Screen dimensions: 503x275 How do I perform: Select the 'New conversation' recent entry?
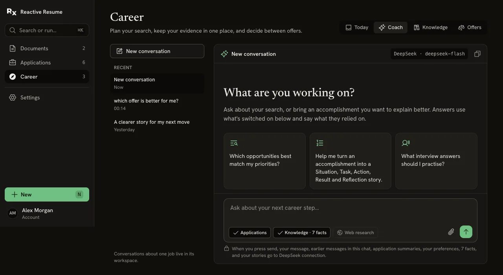pyautogui.click(x=157, y=83)
